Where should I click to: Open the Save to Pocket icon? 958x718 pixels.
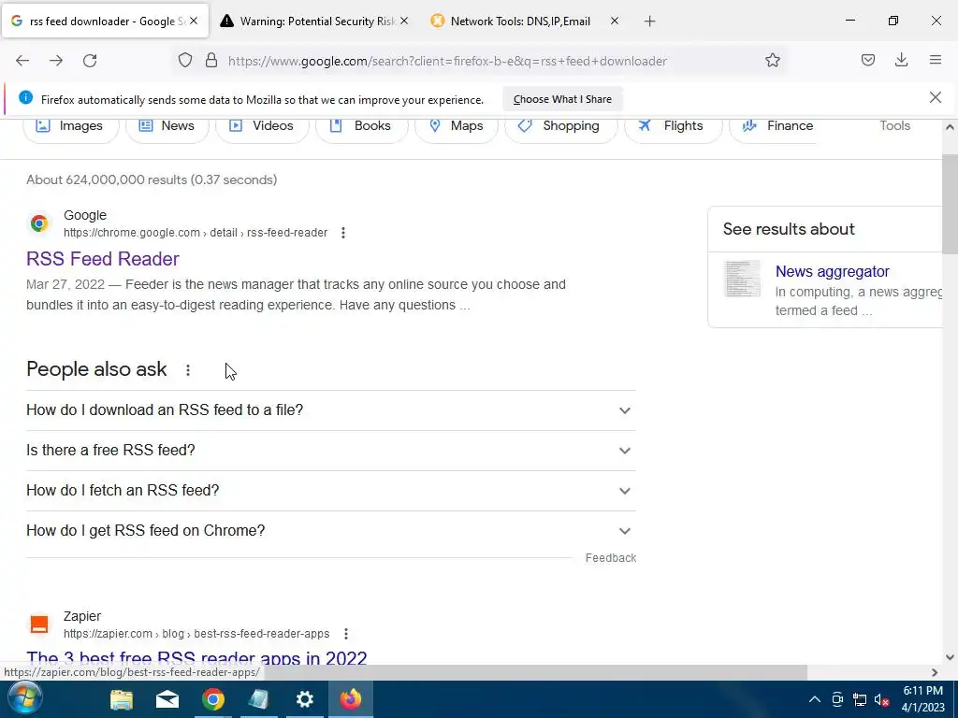[x=867, y=61]
